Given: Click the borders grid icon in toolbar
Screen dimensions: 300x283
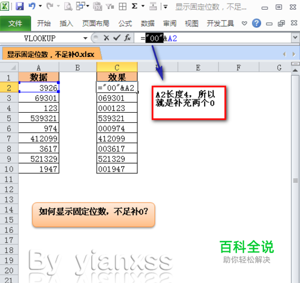Looking at the screenshot, I should pos(122,7).
